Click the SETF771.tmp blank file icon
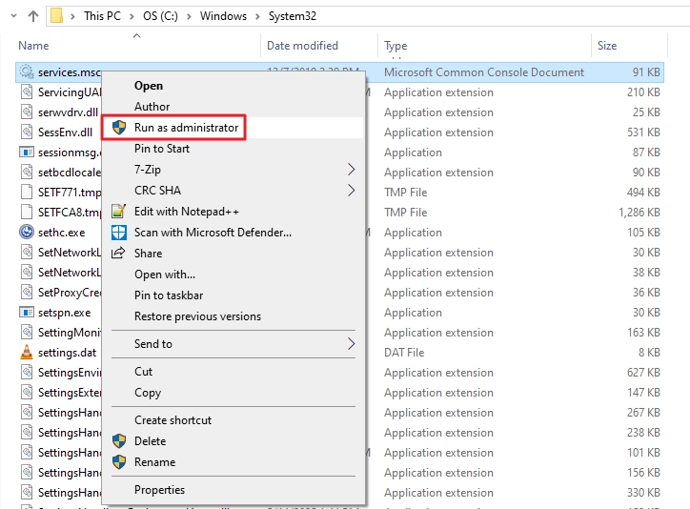 (x=27, y=193)
